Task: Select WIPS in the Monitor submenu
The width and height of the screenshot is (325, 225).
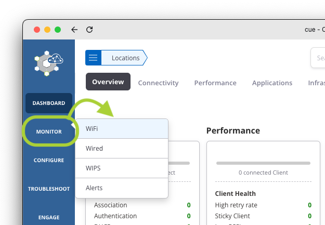Action: 122,168
